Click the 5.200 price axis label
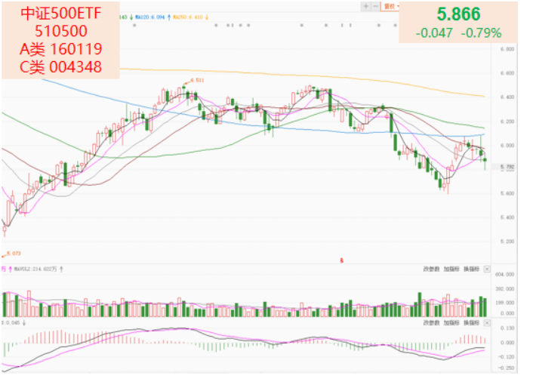The width and height of the screenshot is (533, 382). 507,242
